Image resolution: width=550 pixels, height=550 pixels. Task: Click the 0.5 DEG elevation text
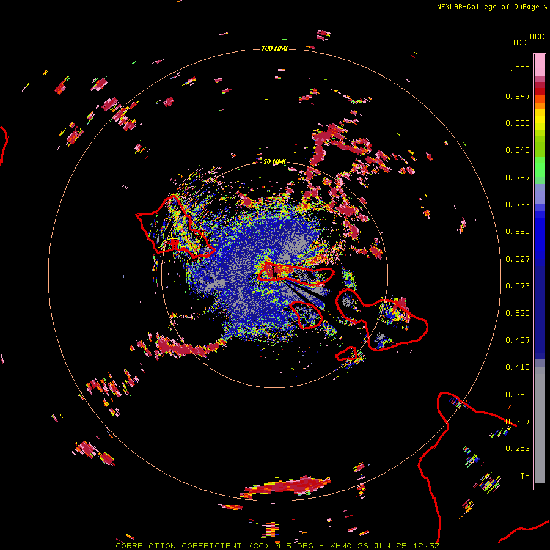pyautogui.click(x=295, y=546)
